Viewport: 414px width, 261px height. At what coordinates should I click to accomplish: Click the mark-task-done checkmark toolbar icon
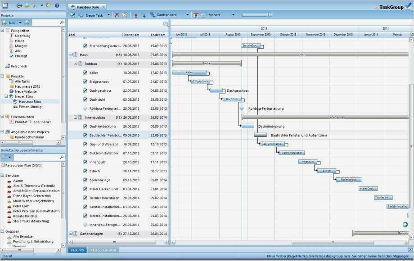coord(72,15)
